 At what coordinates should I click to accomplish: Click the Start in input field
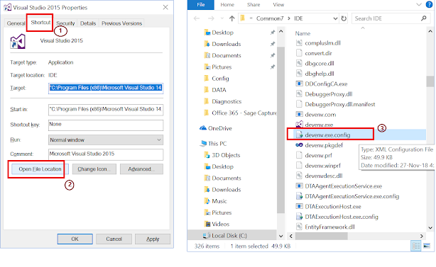[106, 109]
